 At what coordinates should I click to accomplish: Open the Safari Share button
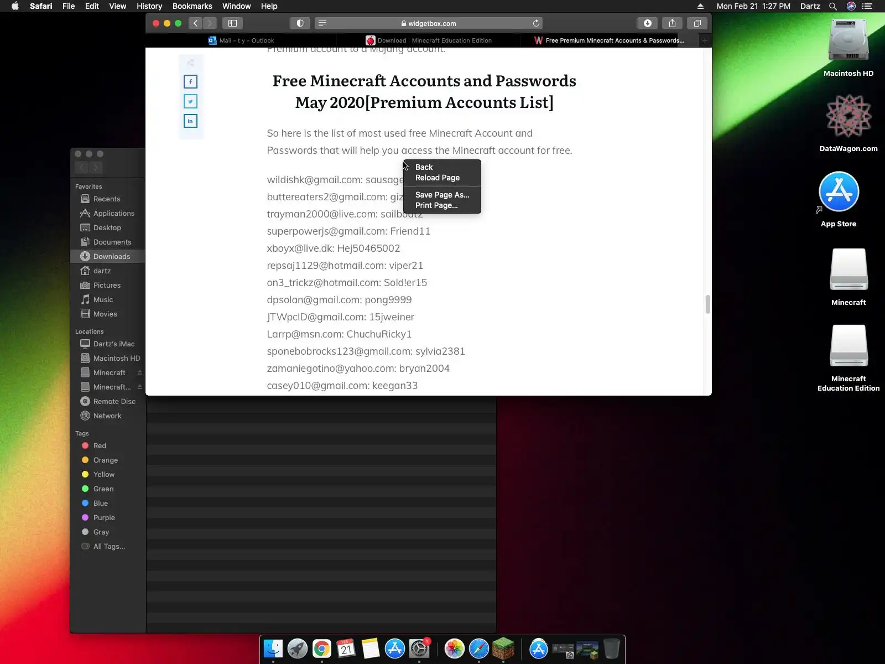pyautogui.click(x=673, y=23)
